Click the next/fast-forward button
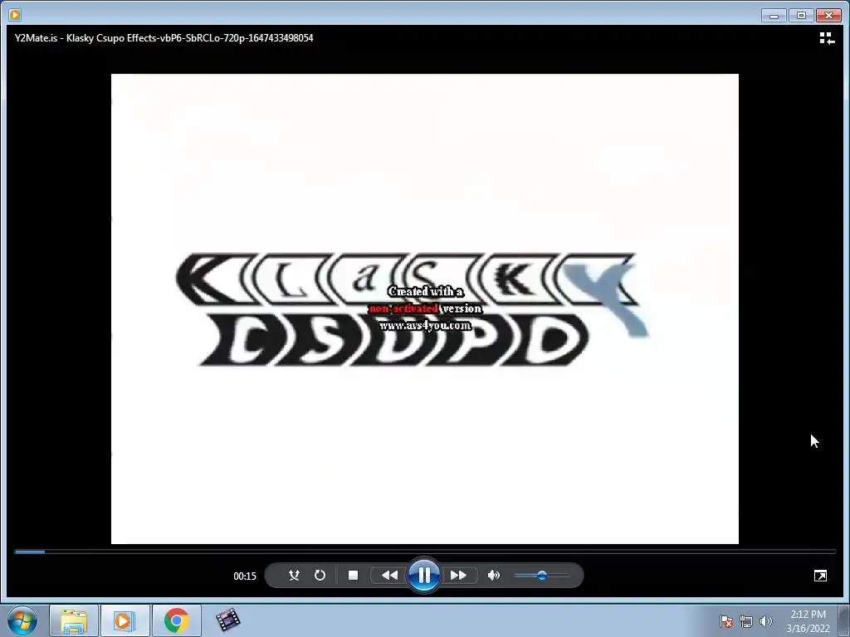This screenshot has height=637, width=850. click(x=458, y=576)
